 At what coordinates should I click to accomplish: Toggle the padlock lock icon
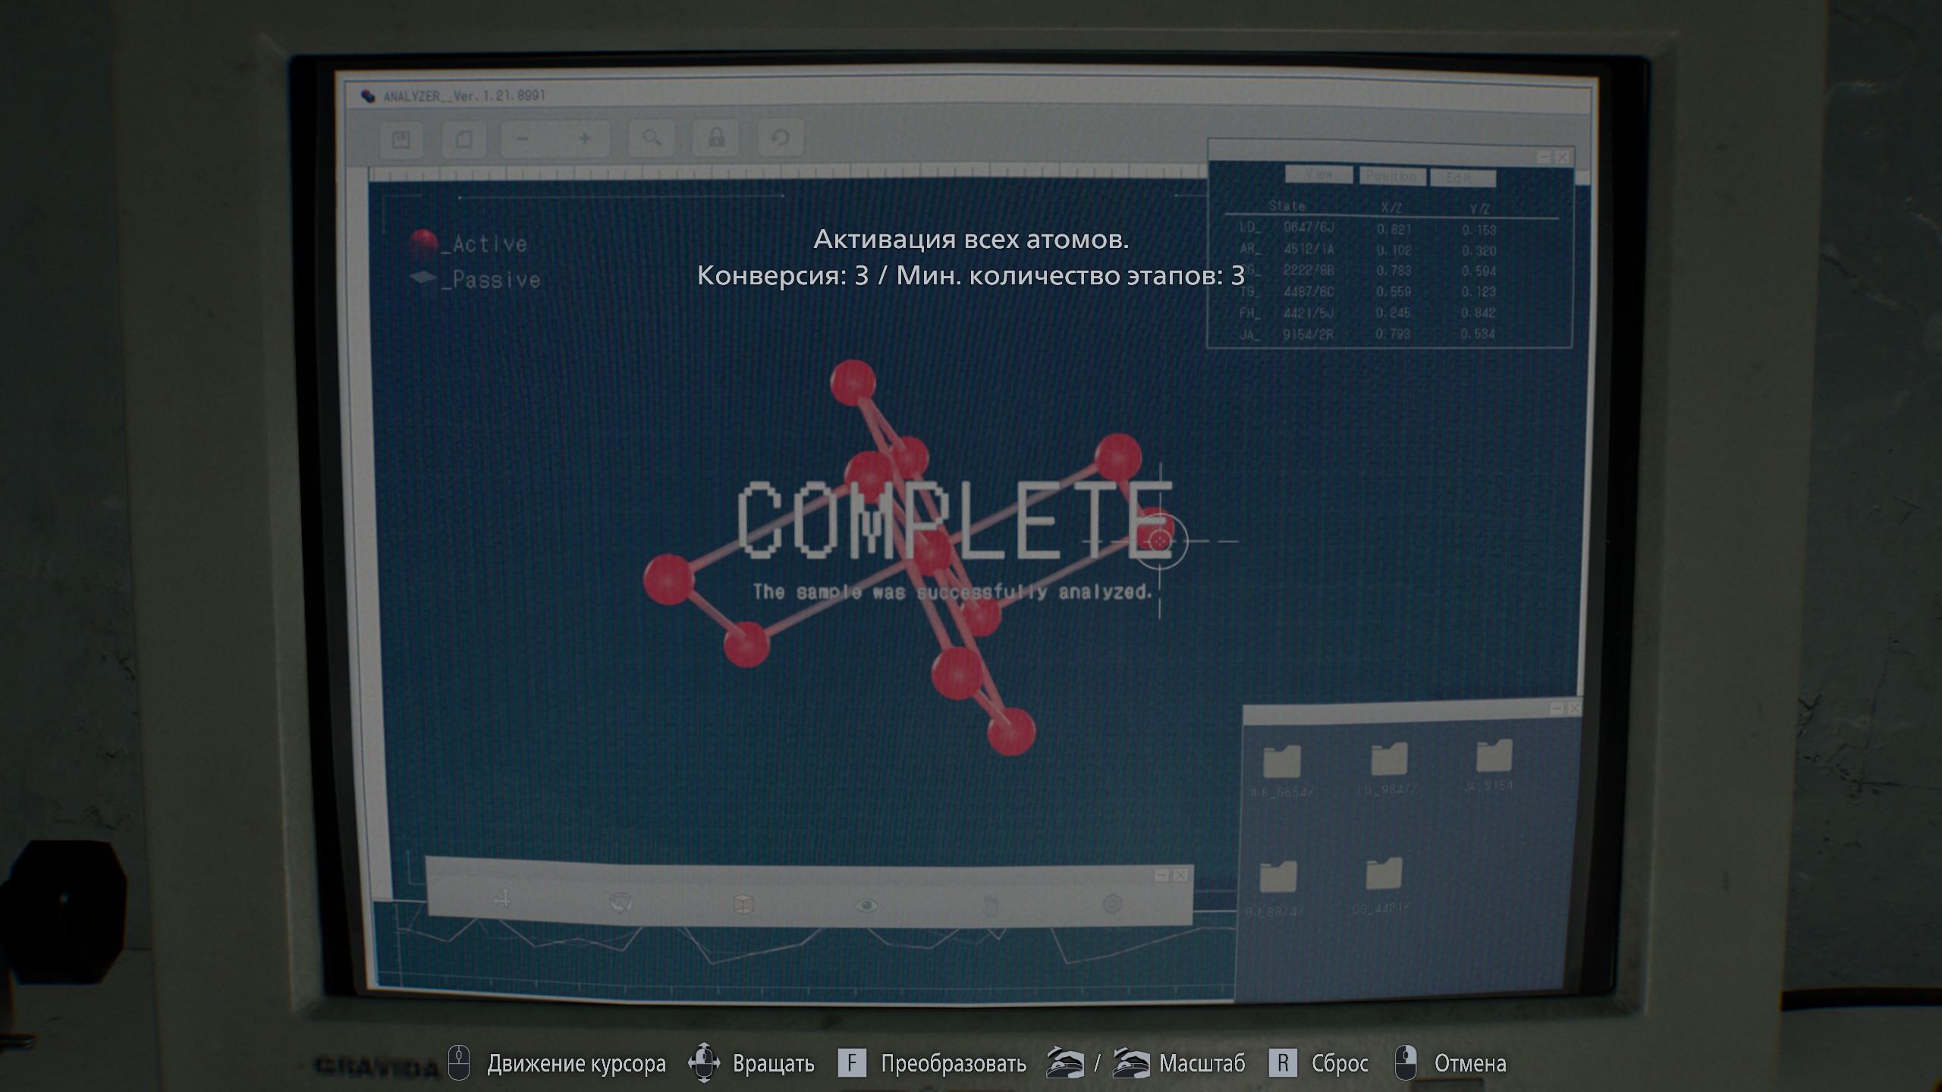coord(716,138)
